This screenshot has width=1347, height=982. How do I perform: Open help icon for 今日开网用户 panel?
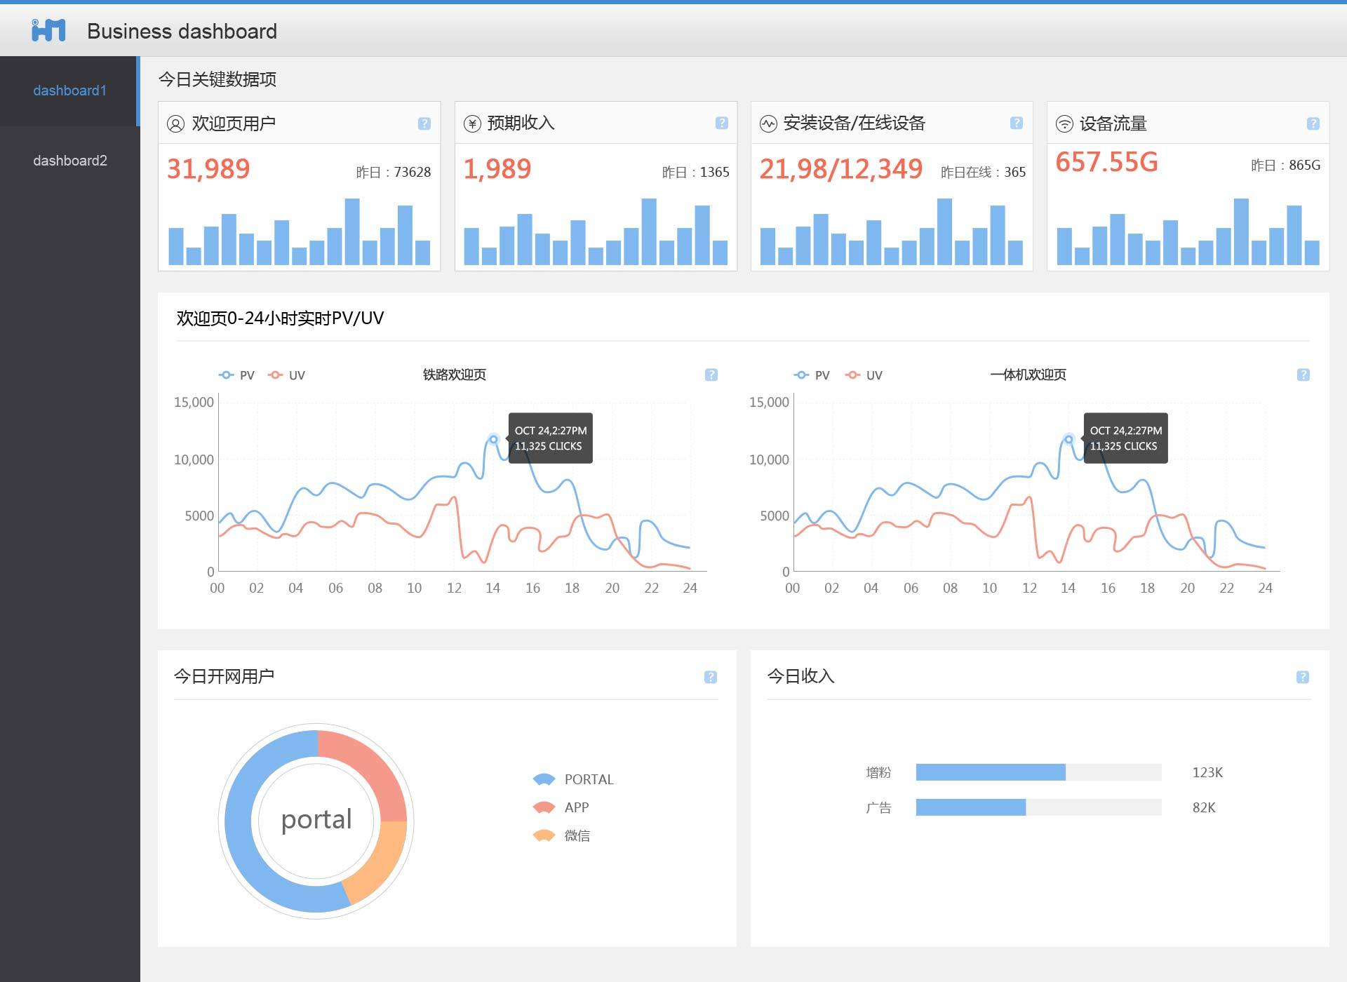[x=711, y=677]
